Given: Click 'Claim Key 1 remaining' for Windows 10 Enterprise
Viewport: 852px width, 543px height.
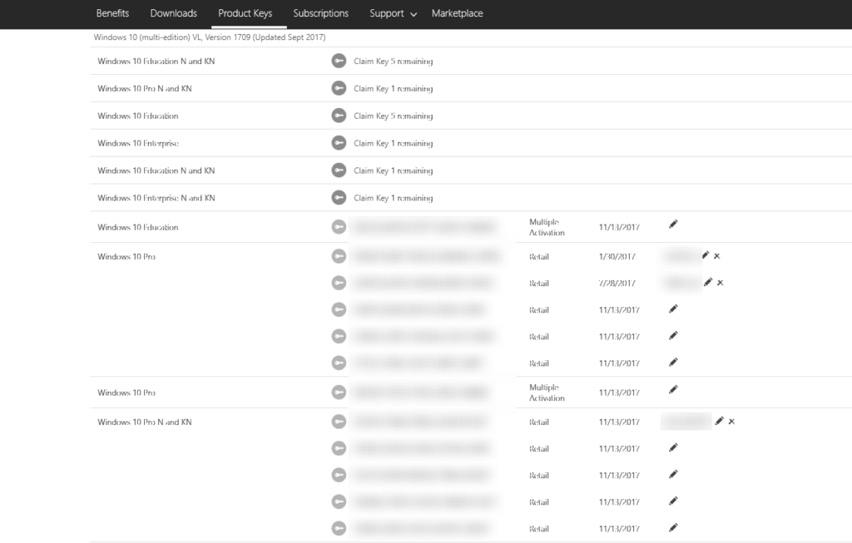Looking at the screenshot, I should pos(393,143).
